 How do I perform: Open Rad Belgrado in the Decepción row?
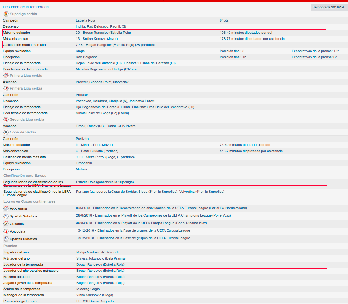tap(86, 57)
